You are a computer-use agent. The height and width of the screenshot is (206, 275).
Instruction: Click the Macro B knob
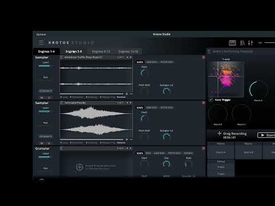pyautogui.click(x=218, y=114)
